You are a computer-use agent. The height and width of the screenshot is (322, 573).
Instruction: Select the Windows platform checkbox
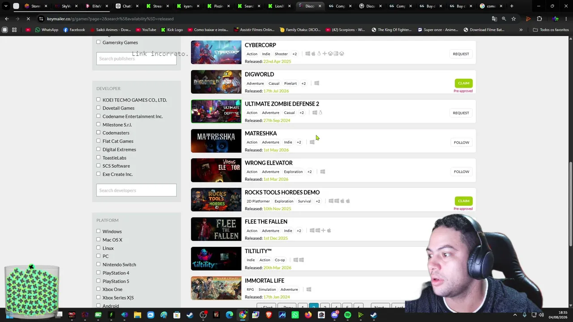(98, 231)
